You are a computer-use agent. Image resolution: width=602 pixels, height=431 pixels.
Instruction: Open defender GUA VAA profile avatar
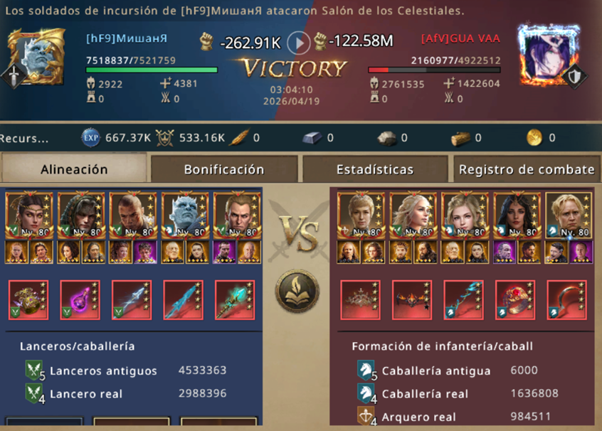click(549, 55)
